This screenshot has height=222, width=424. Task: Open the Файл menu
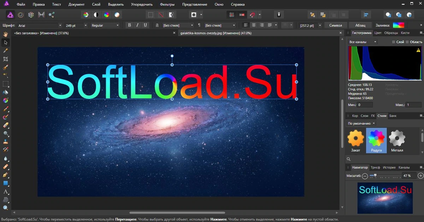21,5
